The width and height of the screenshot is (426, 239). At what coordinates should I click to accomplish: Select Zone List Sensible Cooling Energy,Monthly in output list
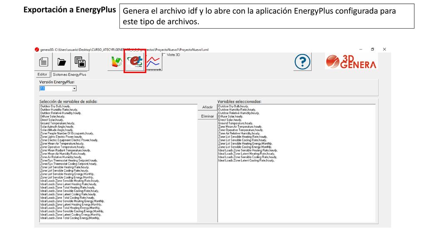(x=67, y=178)
